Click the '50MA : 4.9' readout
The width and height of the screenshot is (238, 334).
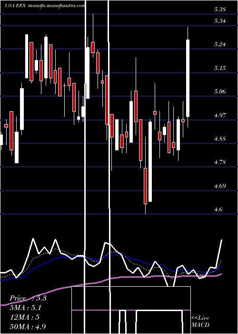pos(28,326)
